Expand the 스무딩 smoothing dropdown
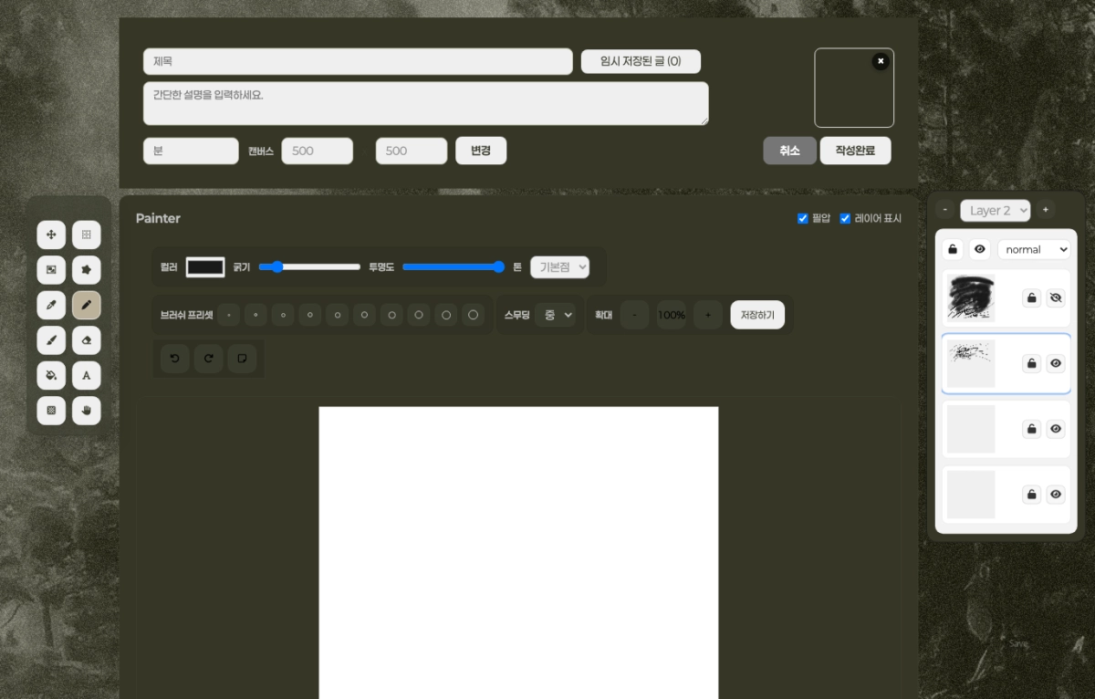1095x699 pixels. click(x=556, y=315)
